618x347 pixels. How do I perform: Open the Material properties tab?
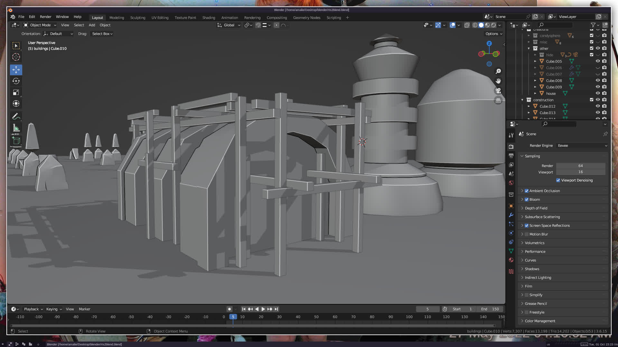(511, 260)
